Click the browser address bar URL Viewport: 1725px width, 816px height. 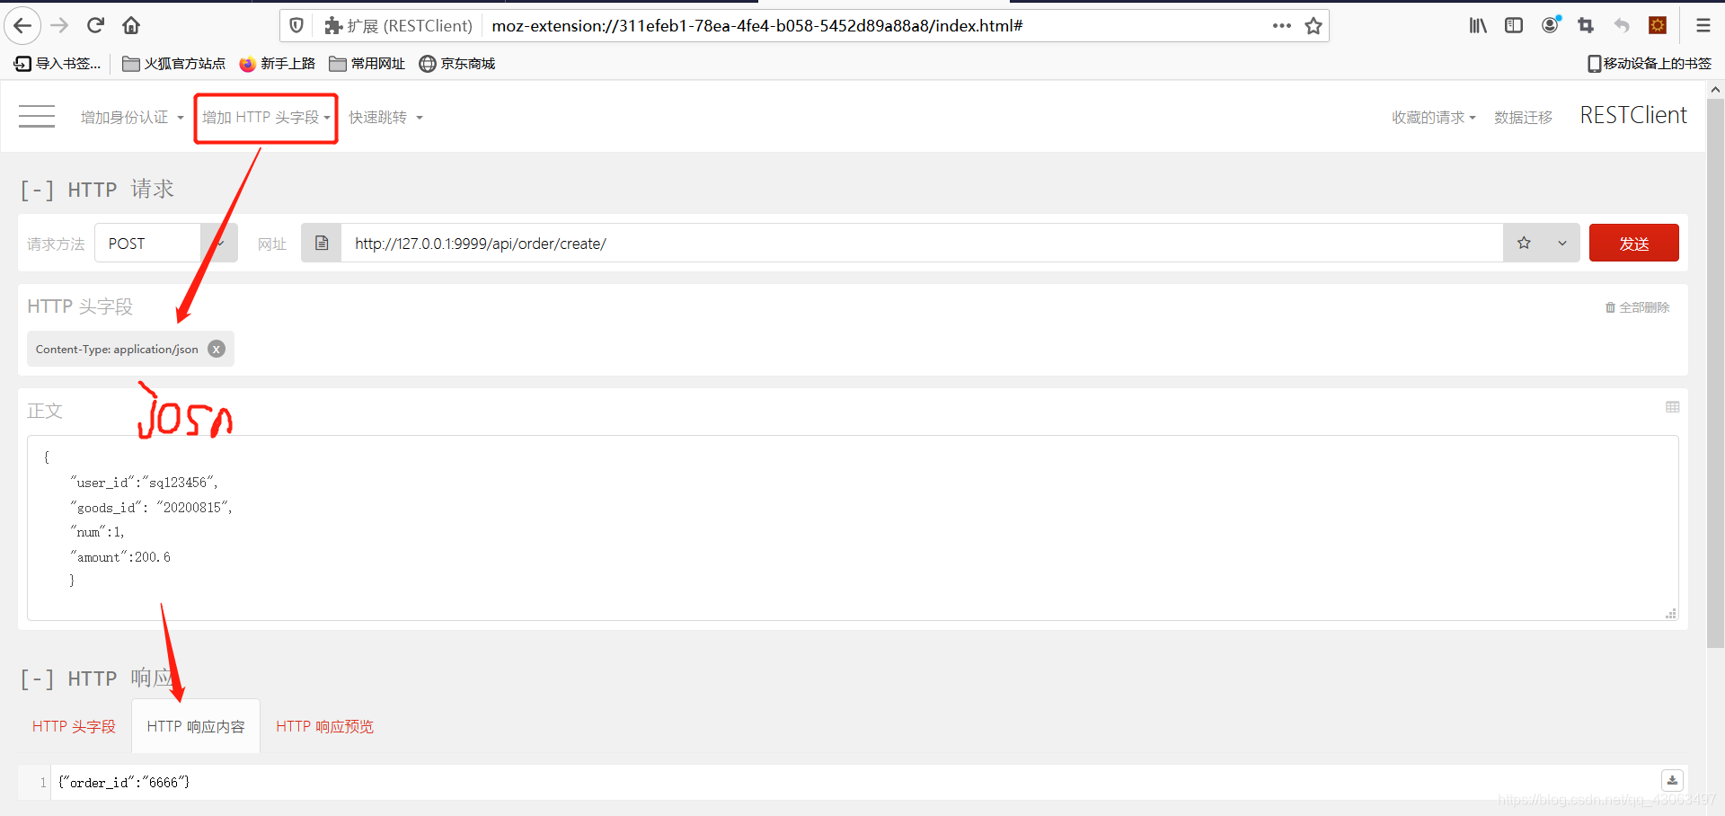click(757, 26)
